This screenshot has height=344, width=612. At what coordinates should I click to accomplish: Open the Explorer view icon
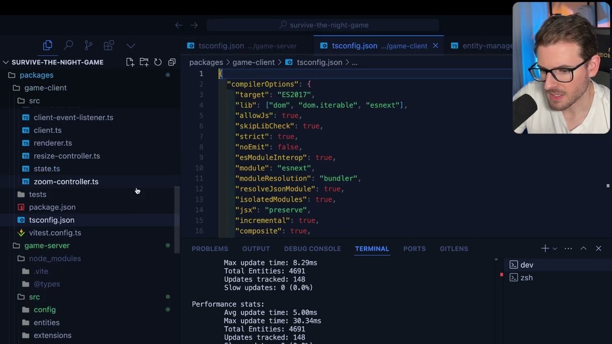47,45
